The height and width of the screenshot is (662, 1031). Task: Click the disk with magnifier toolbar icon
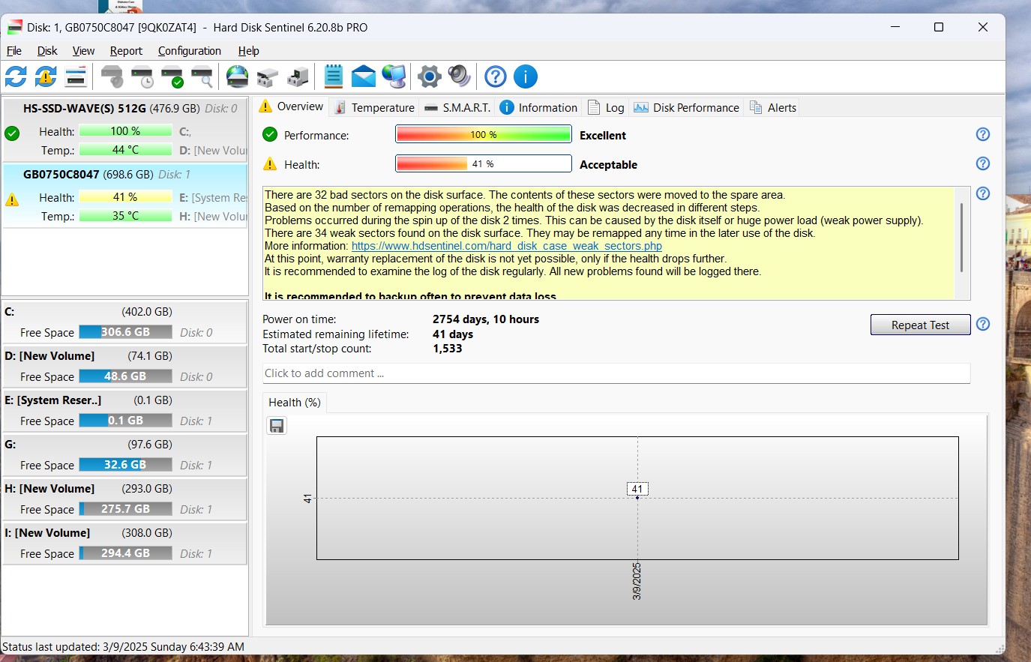pyautogui.click(x=202, y=76)
